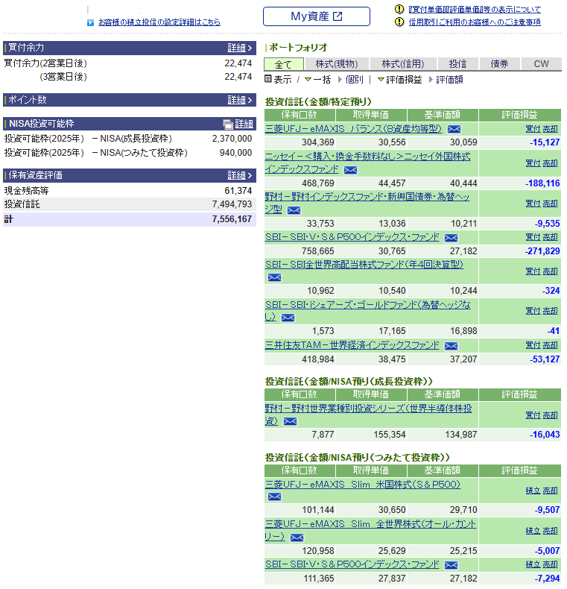Click 積立 for SBI・V・S&P500 in つみたて投資枠
Image resolution: width=567 pixels, height=589 pixels.
point(533,564)
